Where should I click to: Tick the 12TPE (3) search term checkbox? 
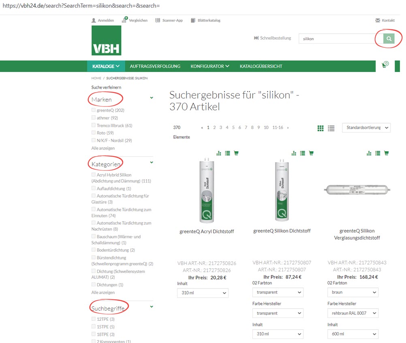tap(94, 319)
